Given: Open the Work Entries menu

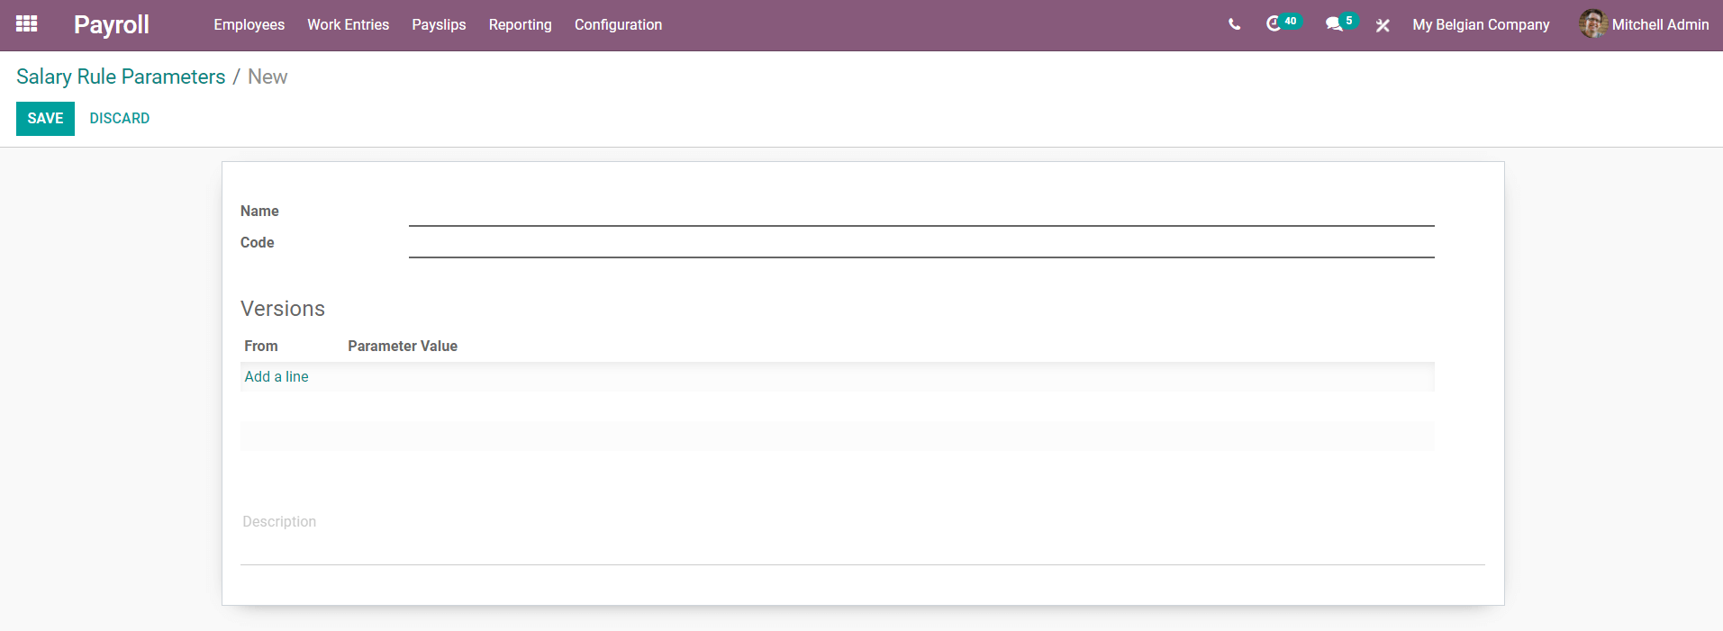Looking at the screenshot, I should point(348,25).
